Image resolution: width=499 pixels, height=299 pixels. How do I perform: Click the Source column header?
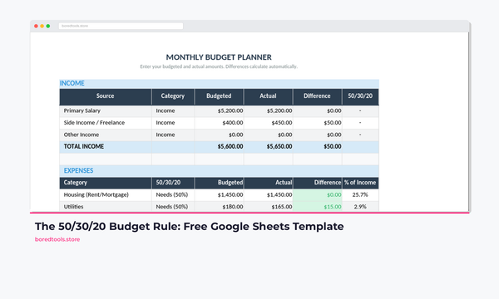(106, 96)
